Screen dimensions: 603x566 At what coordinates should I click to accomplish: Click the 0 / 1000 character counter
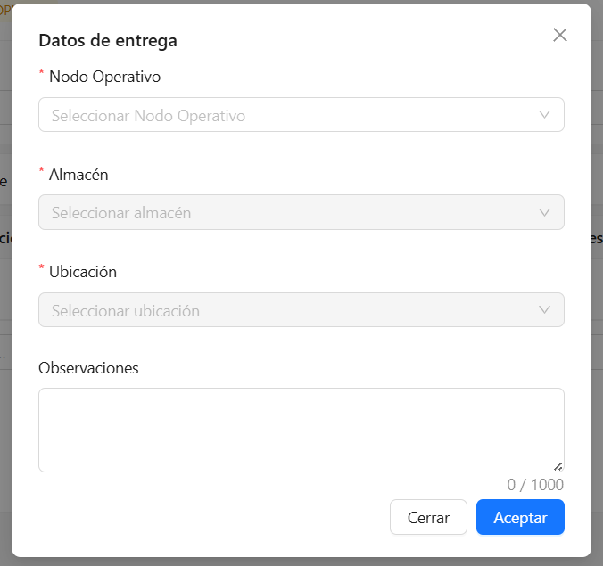click(x=535, y=485)
